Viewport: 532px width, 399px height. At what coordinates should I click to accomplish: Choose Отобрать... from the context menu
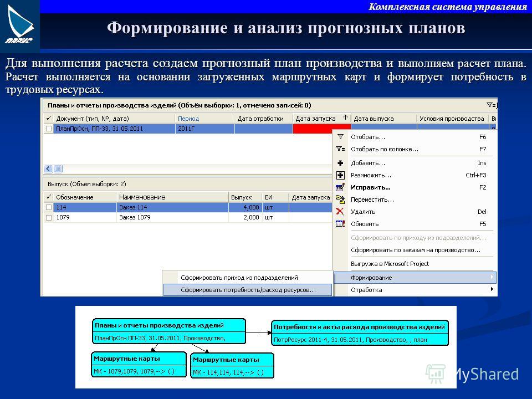click(415, 137)
